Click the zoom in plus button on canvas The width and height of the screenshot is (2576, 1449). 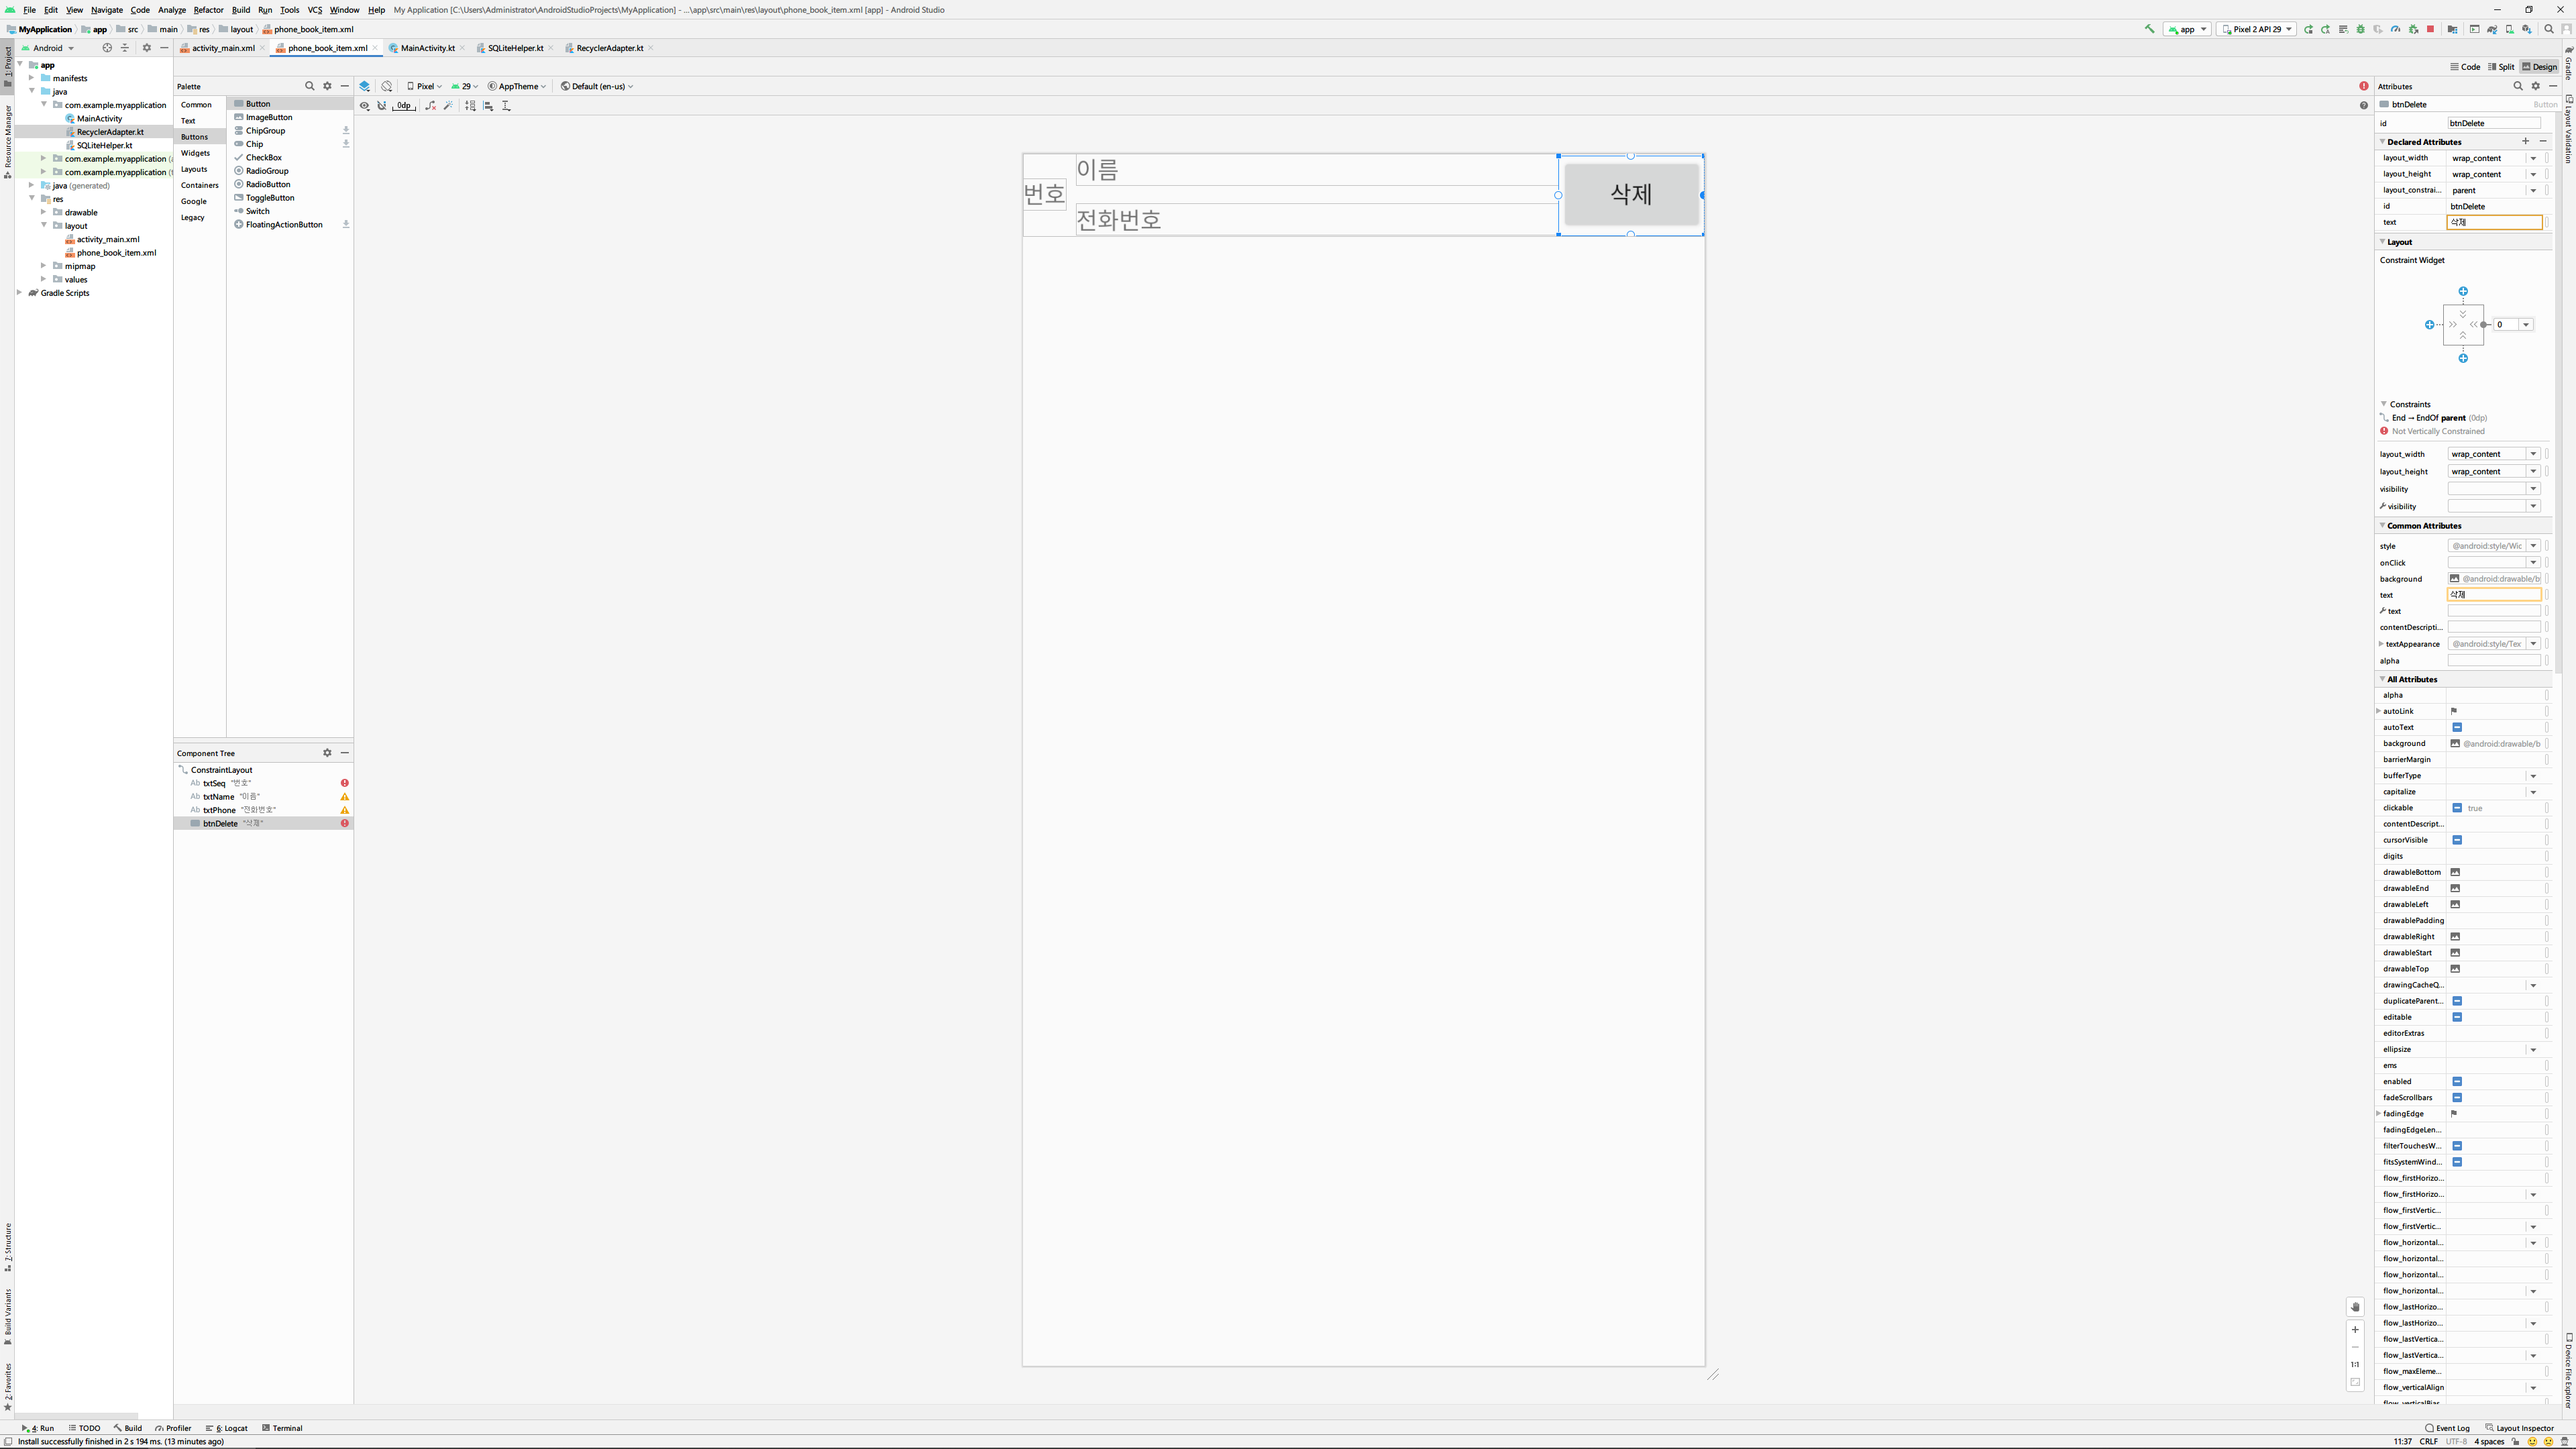pyautogui.click(x=2355, y=1330)
